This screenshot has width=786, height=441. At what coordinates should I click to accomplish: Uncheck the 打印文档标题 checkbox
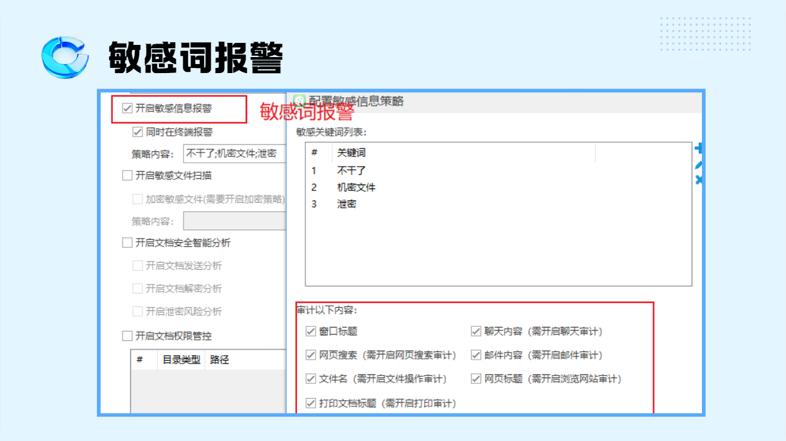click(311, 403)
